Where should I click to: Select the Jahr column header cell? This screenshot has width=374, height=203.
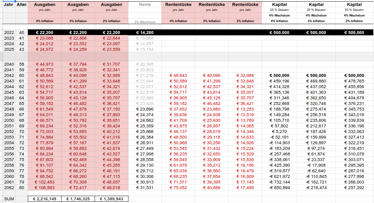click(9, 5)
